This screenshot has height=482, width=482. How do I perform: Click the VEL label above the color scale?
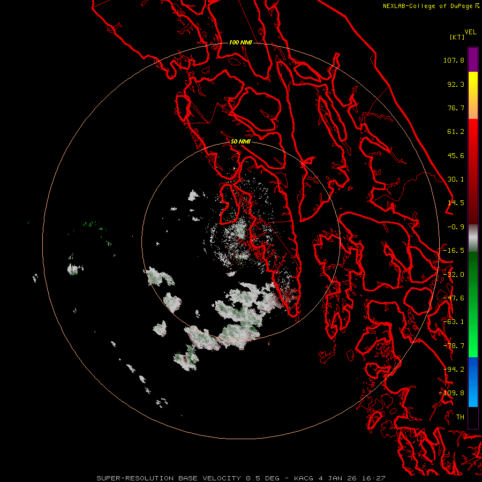coord(470,32)
